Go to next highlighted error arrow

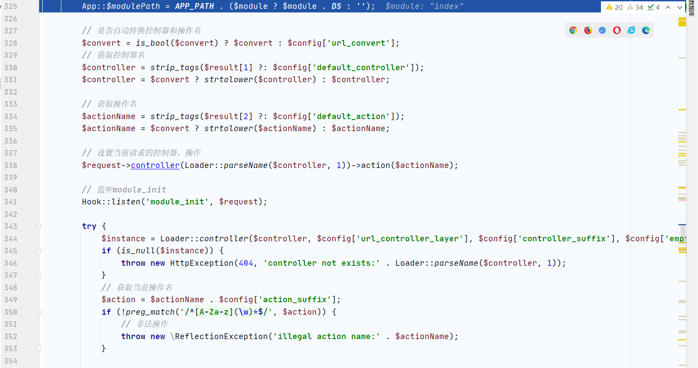(680, 7)
